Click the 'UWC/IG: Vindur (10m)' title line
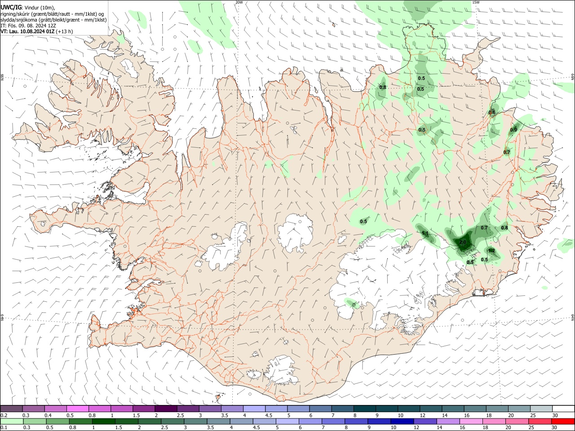Screen dimensions: 575x431 click(28, 7)
